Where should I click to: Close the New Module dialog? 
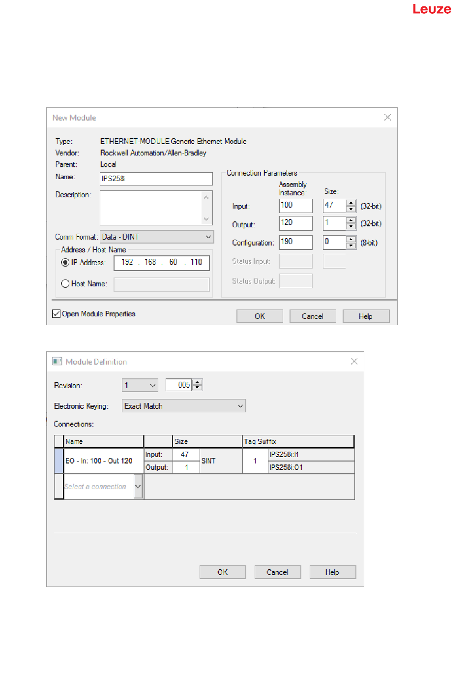click(x=387, y=117)
